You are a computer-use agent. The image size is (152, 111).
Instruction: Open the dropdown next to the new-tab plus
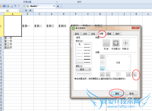coord(61,6)
